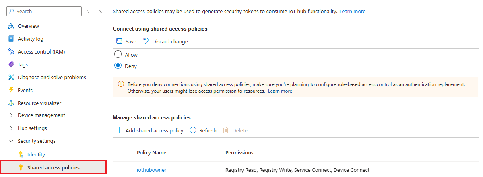Open the Activity log sidebar icon
The image size is (483, 177).
click(x=11, y=39)
